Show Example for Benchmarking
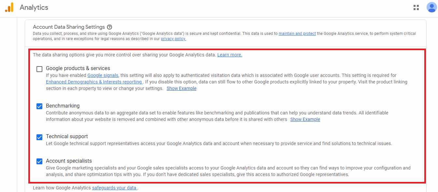 pyautogui.click(x=305, y=119)
